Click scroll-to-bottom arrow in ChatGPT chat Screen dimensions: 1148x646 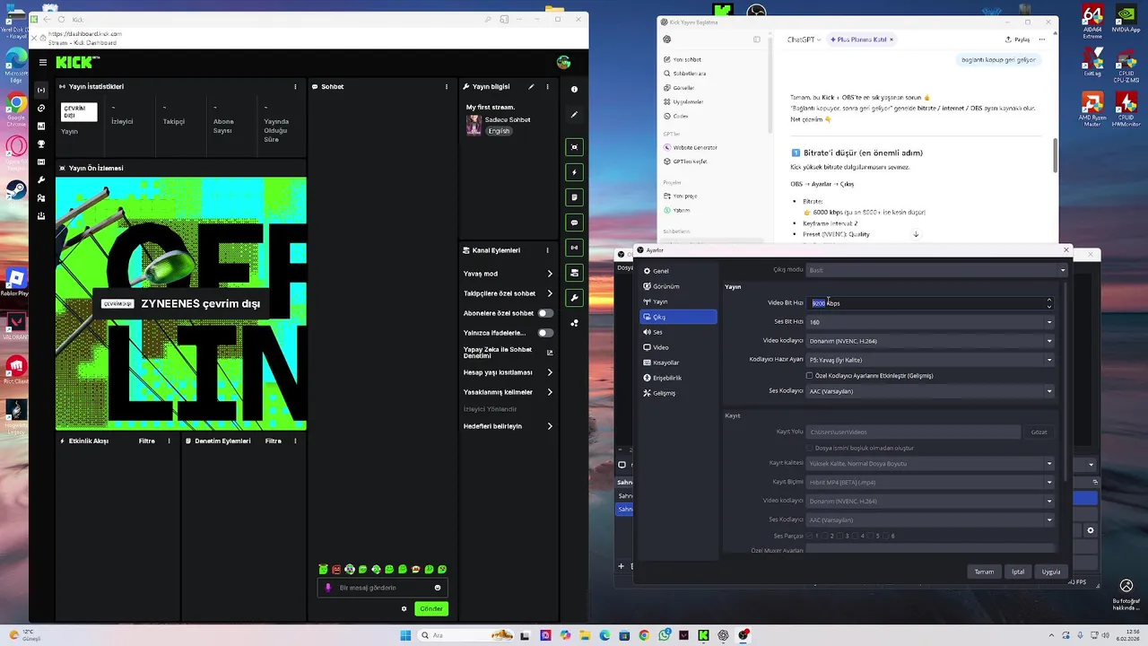[x=916, y=234]
